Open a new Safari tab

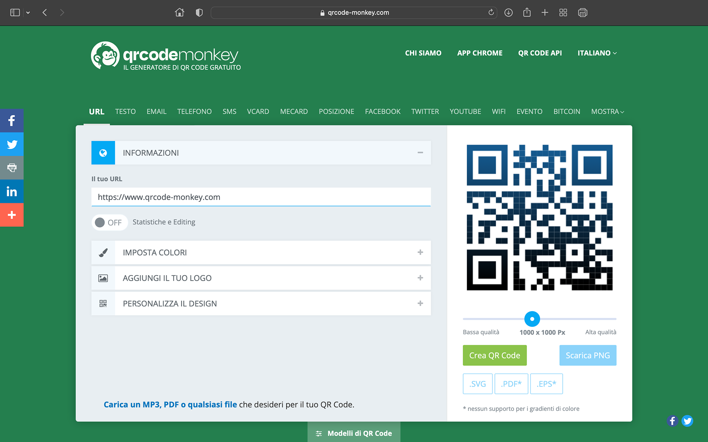coord(545,13)
